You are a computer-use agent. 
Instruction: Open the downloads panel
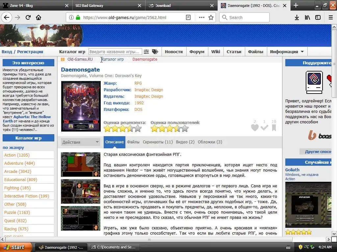pos(297,17)
